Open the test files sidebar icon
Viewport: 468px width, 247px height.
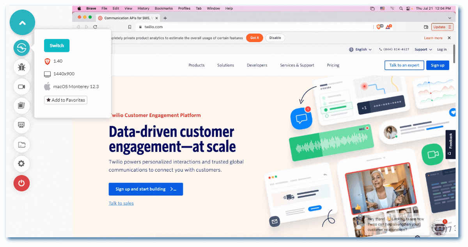coord(21,144)
